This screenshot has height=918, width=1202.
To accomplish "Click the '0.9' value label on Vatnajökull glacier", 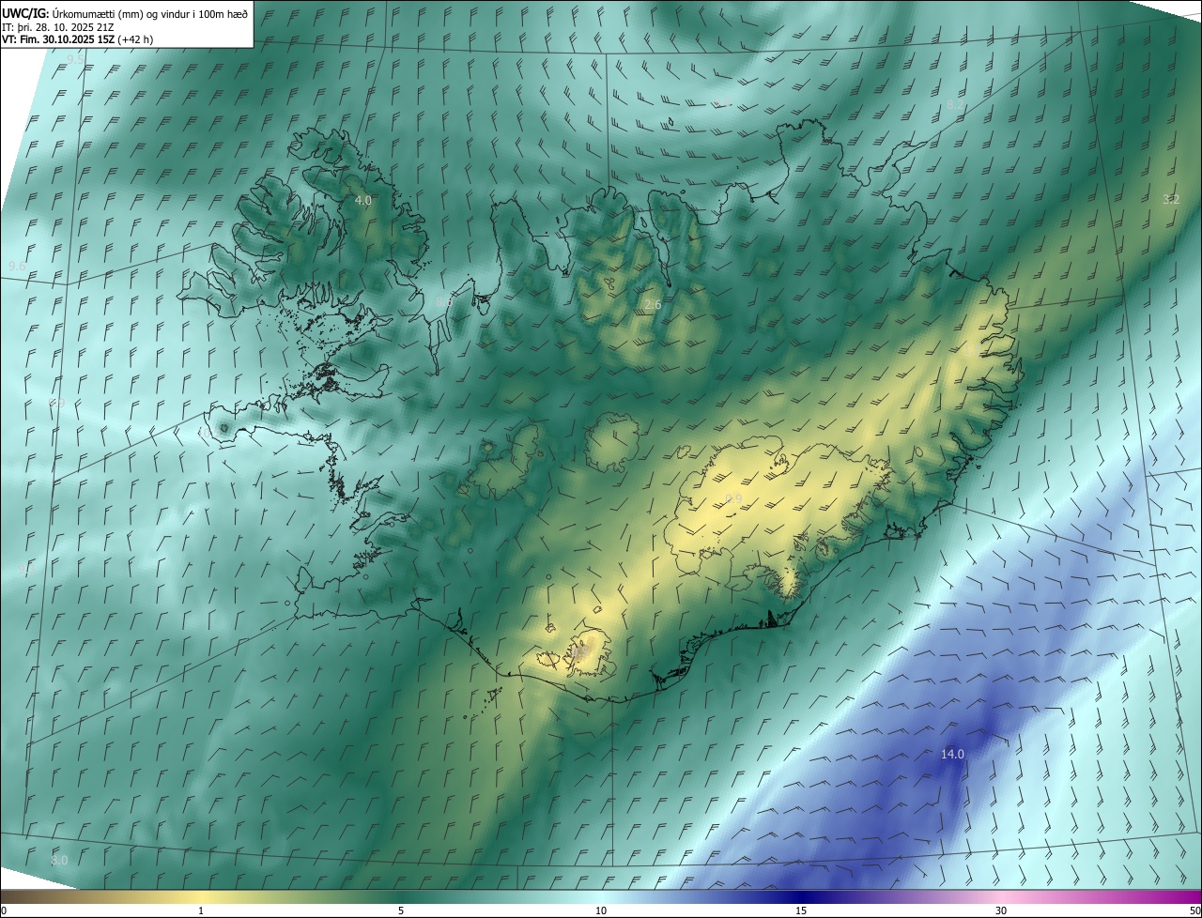I will click(x=733, y=498).
